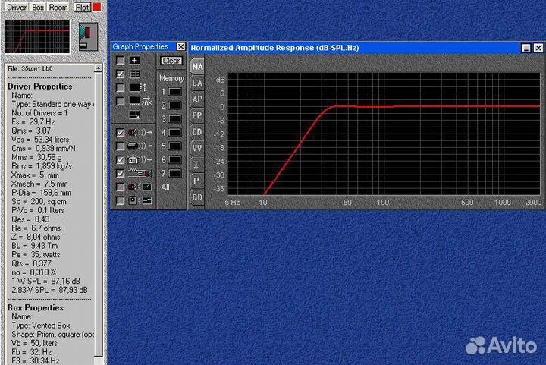Viewport: 546px width, 365px height.
Task: Switch to the CA graph tab
Action: coord(197,83)
